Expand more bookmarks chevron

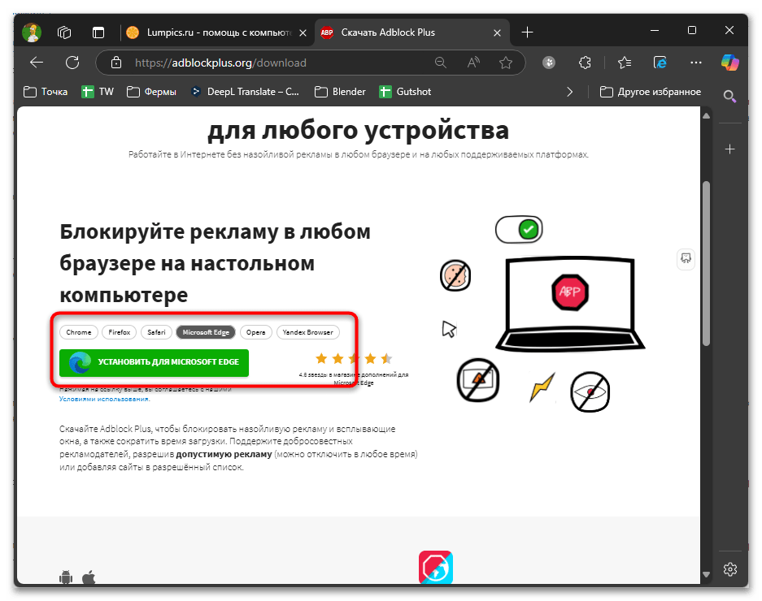coord(569,92)
